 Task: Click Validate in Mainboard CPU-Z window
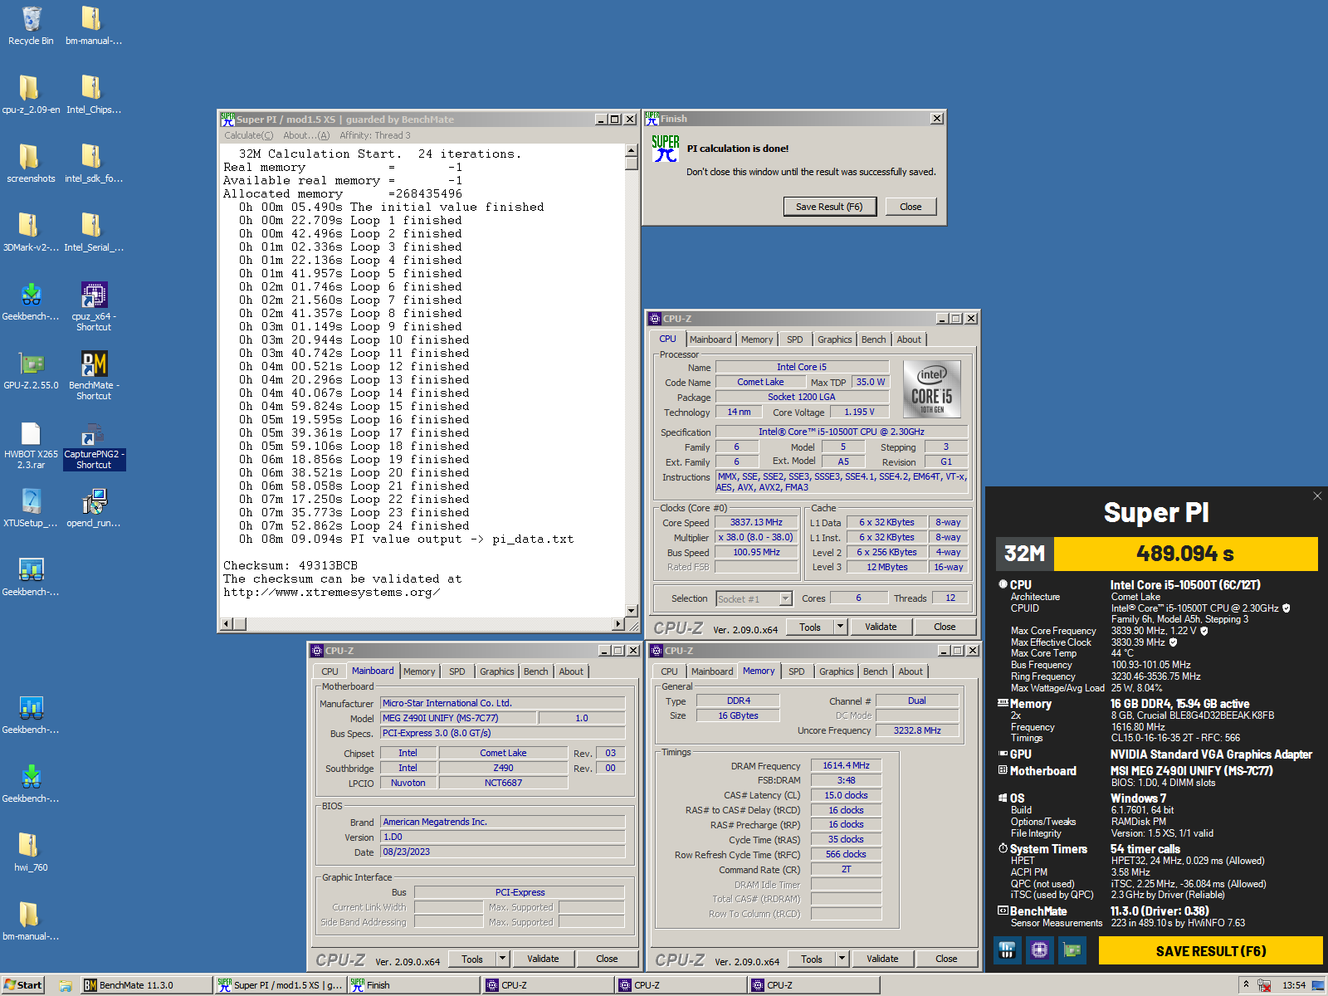543,959
